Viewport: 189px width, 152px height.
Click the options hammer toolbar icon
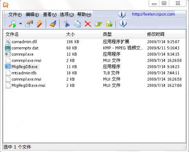click(29, 24)
